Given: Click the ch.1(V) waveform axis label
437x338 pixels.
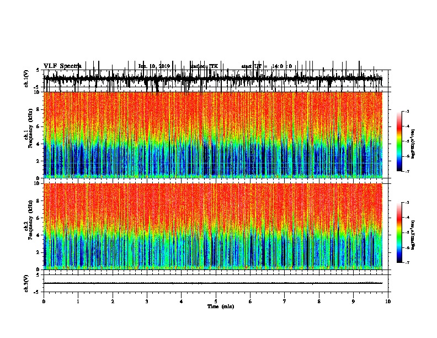Looking at the screenshot, I should point(26,78).
